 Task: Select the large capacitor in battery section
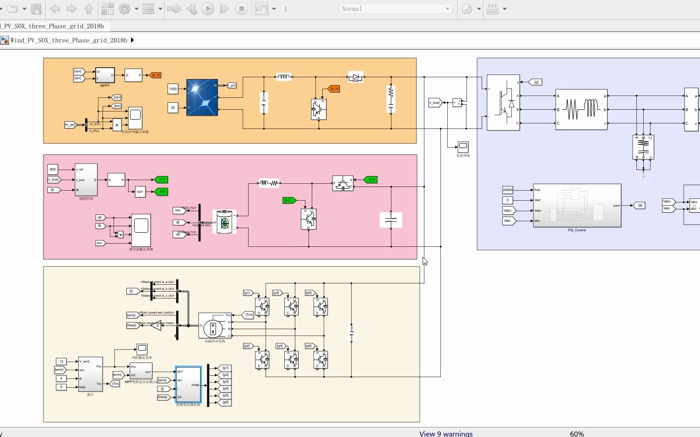[391, 220]
